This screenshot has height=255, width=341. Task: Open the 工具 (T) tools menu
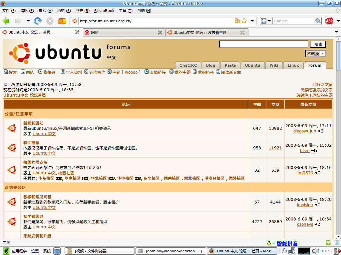point(126,11)
